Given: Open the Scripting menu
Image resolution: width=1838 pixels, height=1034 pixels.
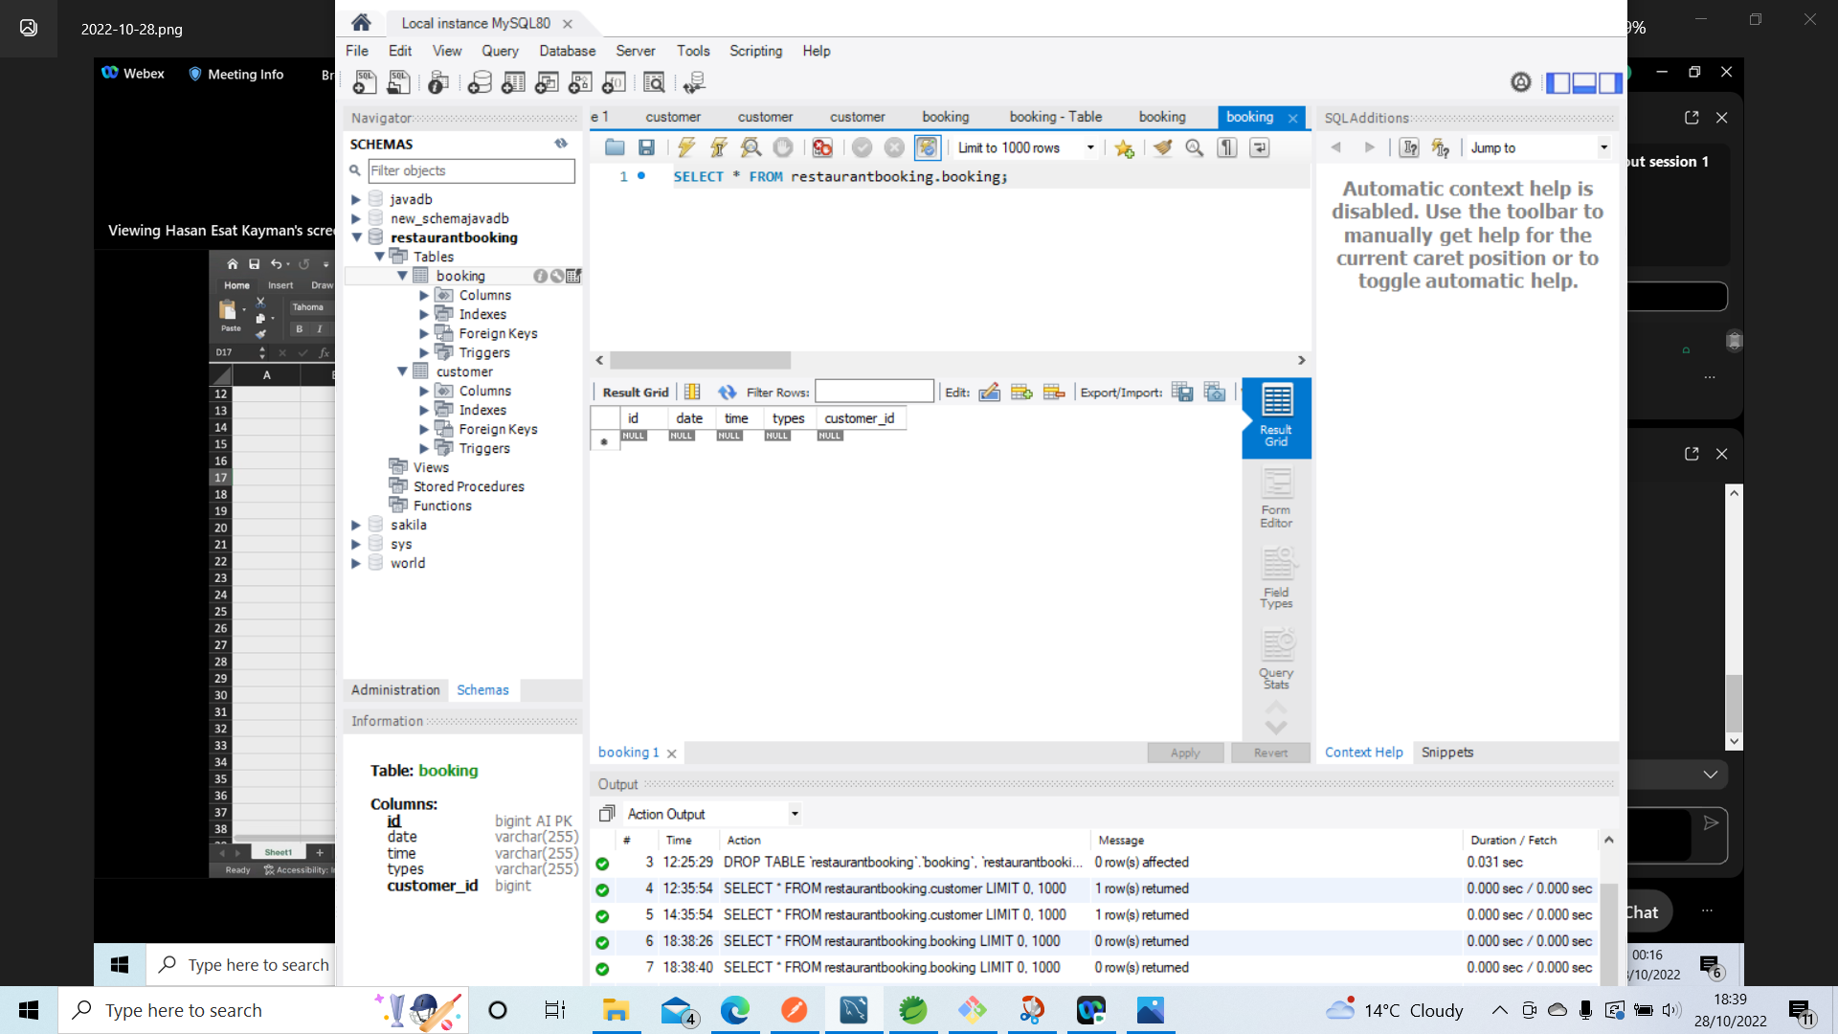Looking at the screenshot, I should pos(755,51).
